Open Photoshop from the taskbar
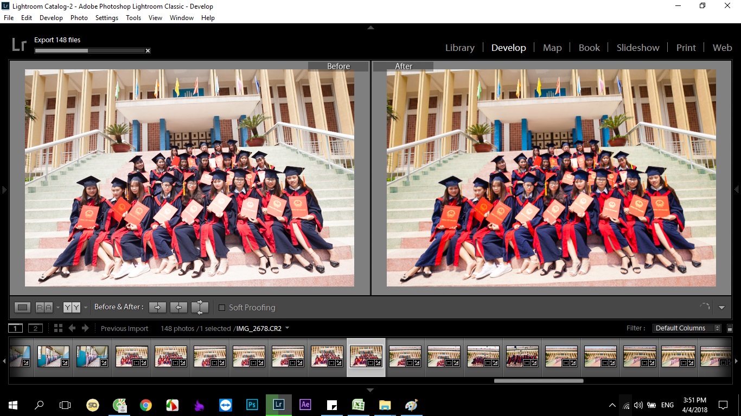Viewport: 741px width, 416px height. tap(252, 405)
